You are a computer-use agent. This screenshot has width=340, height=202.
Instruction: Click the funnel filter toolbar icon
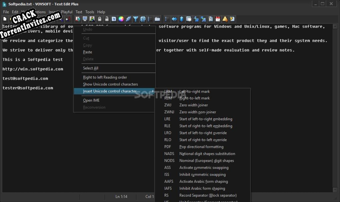[136, 19]
